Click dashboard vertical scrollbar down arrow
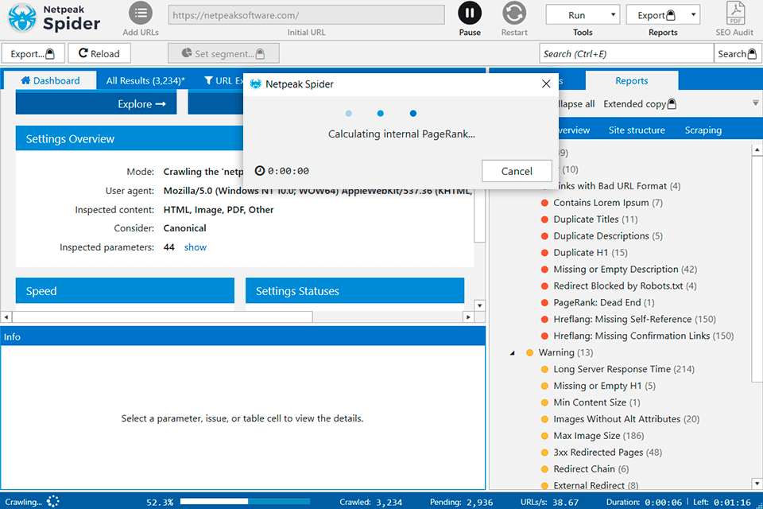Viewport: 763px width, 509px height. (x=480, y=305)
